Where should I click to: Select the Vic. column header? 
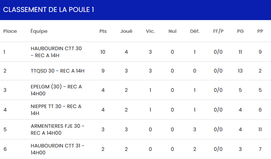coord(150,31)
